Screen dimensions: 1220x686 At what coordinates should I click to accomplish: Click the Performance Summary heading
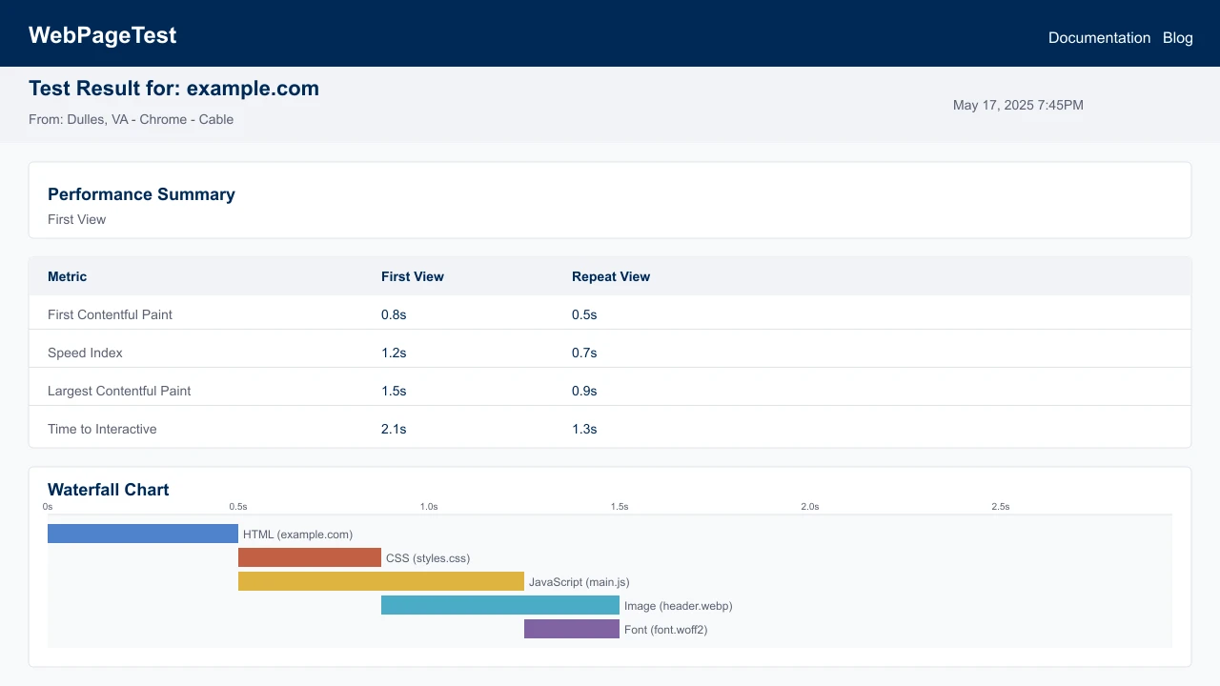pos(141,194)
